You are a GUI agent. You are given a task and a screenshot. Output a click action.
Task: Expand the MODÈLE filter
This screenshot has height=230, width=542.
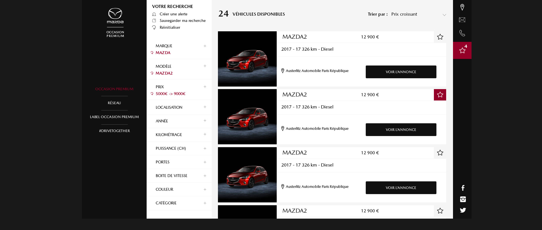205,66
